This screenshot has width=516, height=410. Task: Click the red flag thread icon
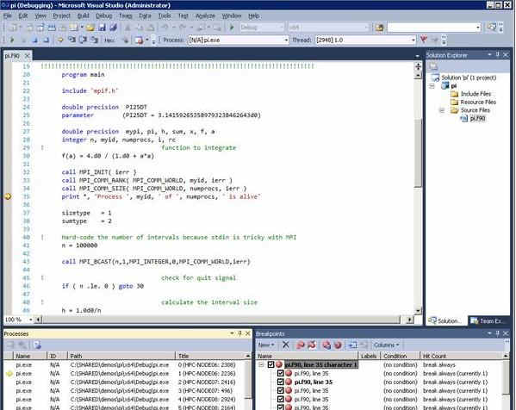click(424, 40)
